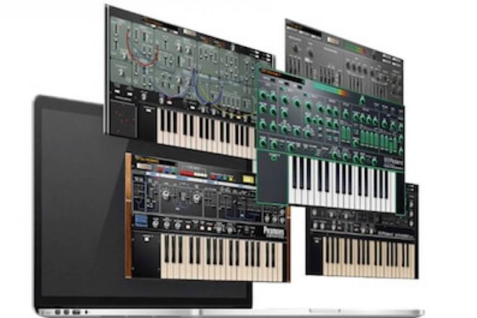The width and height of the screenshot is (477, 318).
Task: Click the keyboard of the bottom-right black synth
Action: click(369, 257)
